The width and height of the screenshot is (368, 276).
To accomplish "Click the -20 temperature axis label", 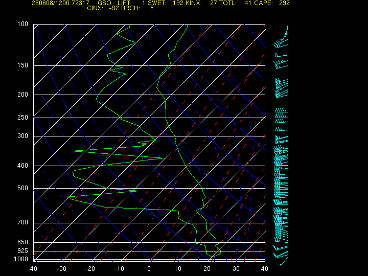I will [90, 269].
